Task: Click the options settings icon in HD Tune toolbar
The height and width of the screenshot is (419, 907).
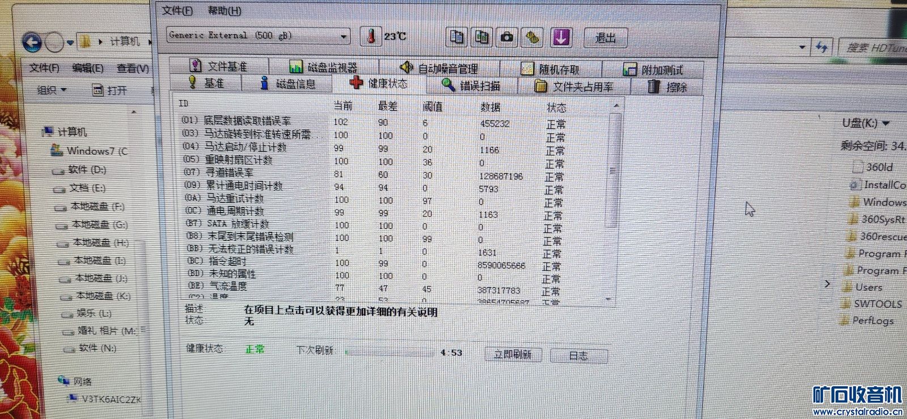Action: pos(533,37)
